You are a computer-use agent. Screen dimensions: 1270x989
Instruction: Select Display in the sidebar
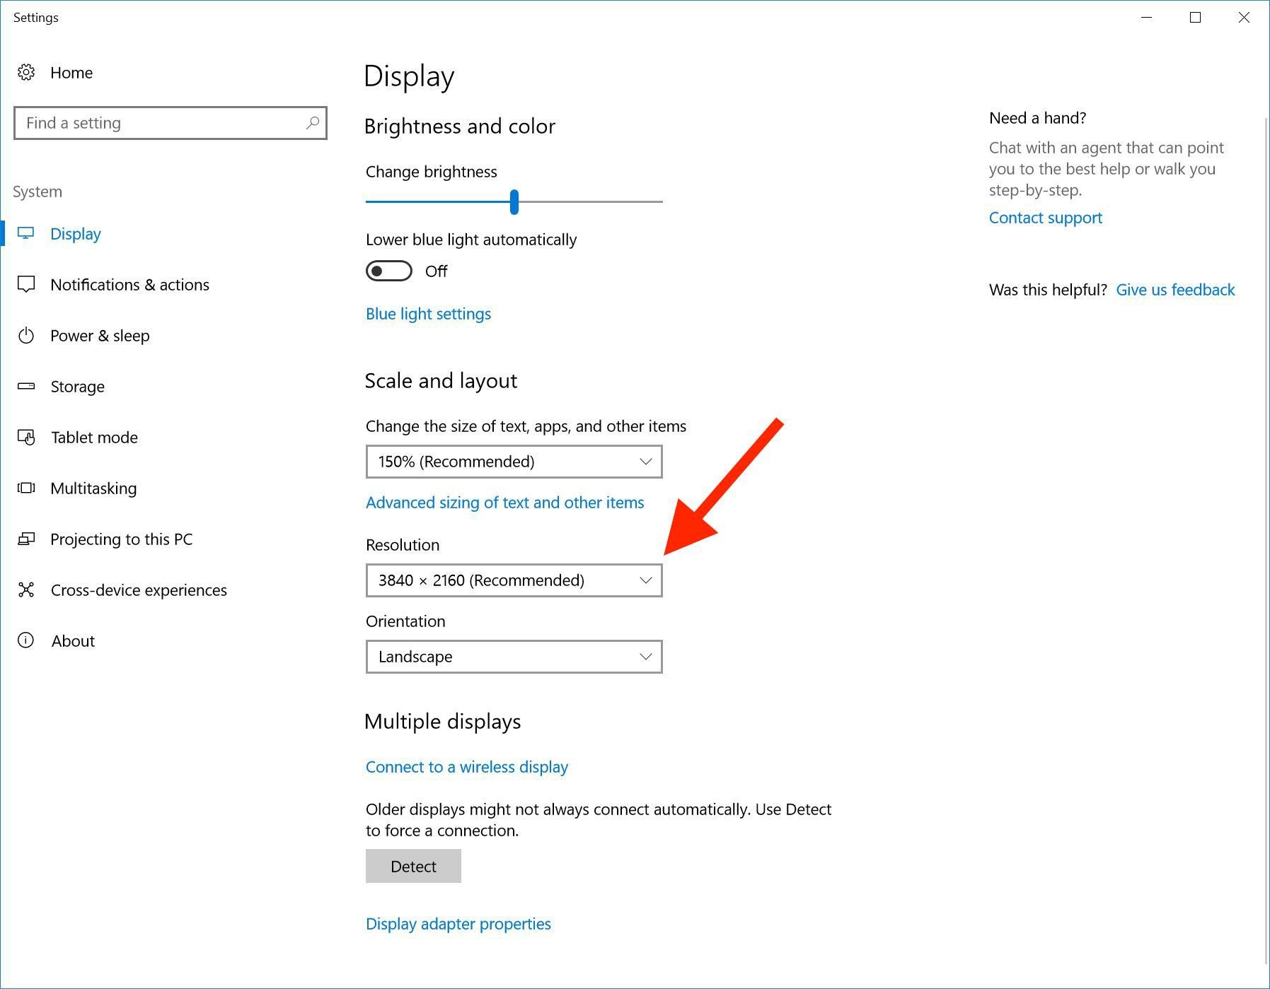click(x=76, y=233)
